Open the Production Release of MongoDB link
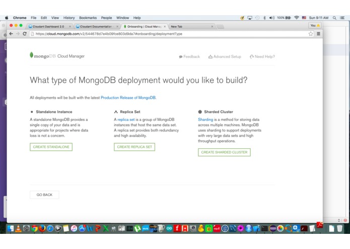The height and width of the screenshot is (249, 350). point(128,98)
